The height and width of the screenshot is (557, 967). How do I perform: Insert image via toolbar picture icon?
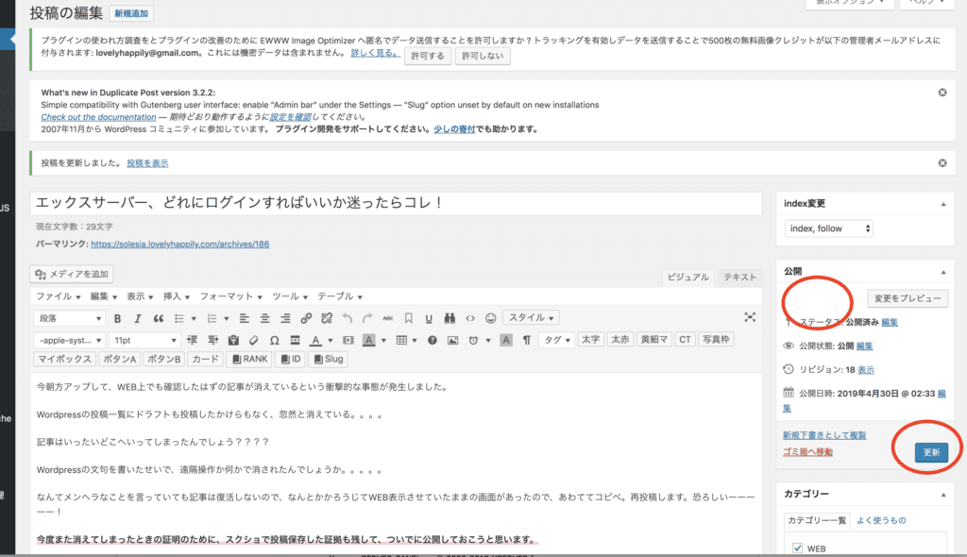tap(452, 340)
